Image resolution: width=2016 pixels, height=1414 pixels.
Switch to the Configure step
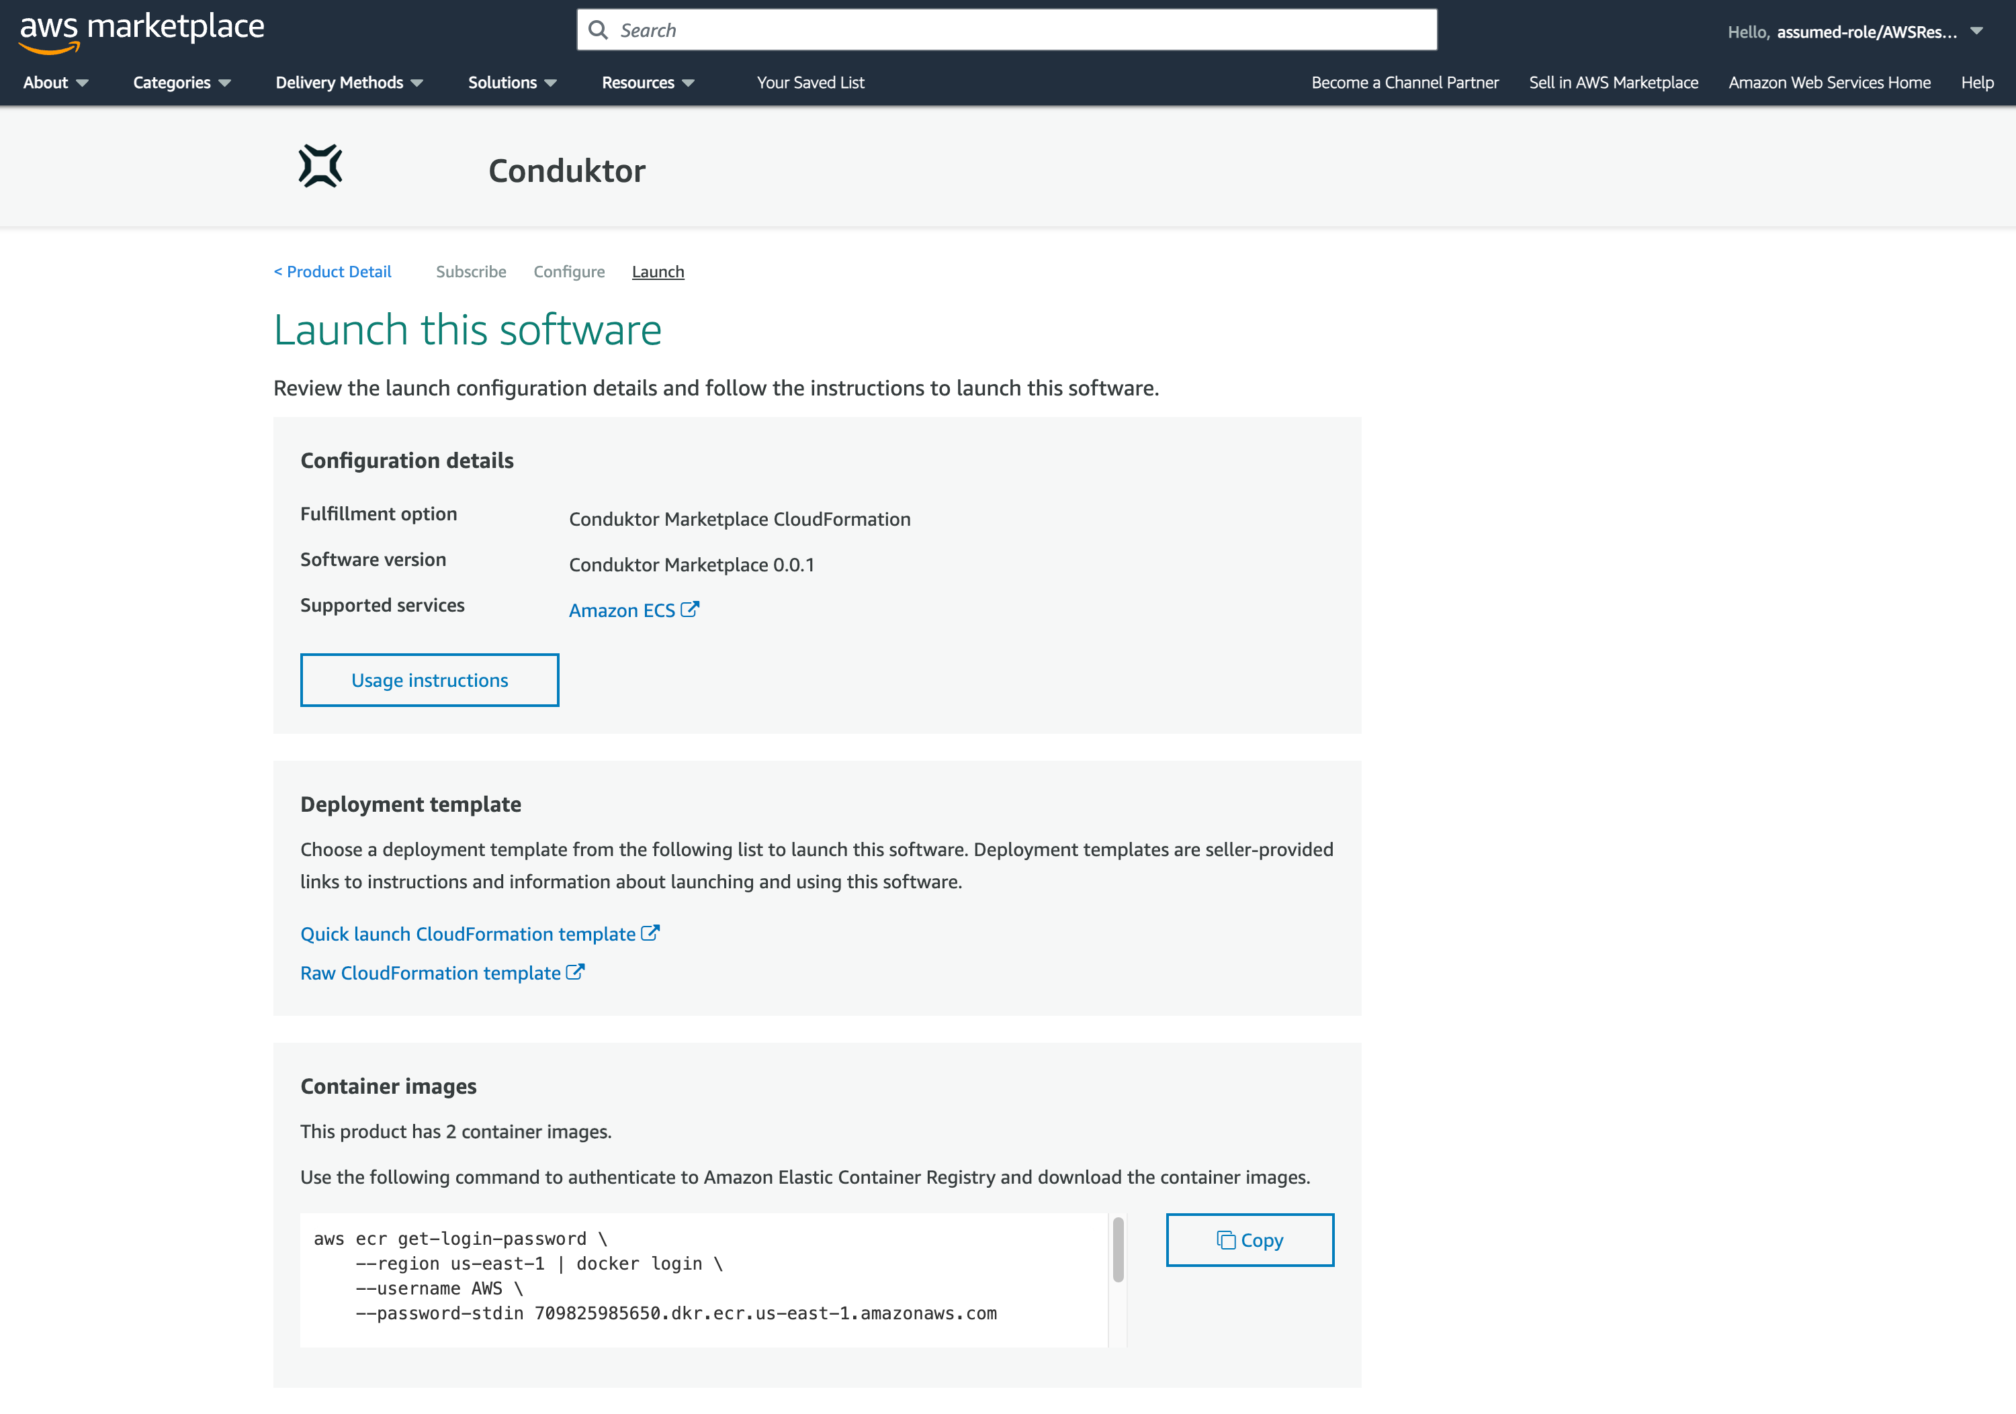569,271
